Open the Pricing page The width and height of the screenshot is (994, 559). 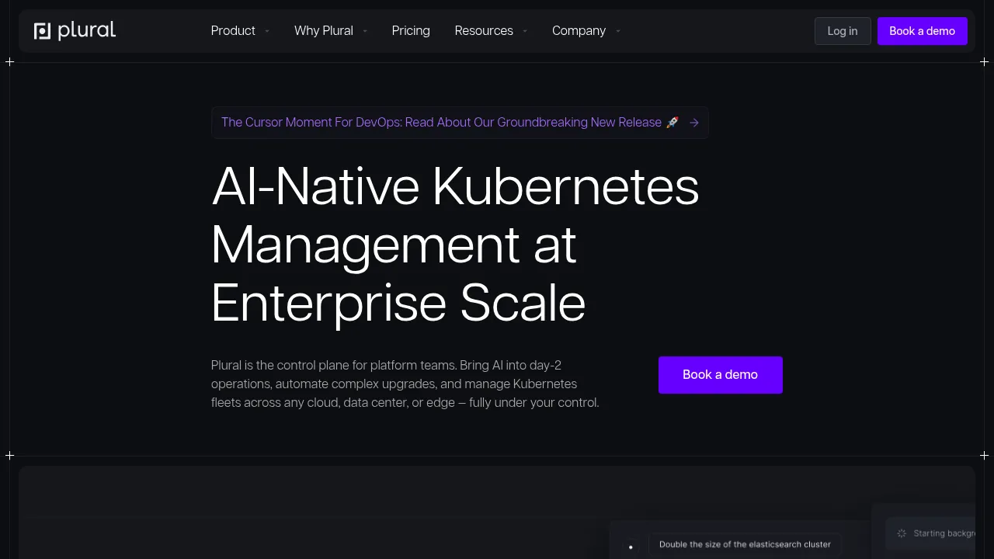(411, 31)
